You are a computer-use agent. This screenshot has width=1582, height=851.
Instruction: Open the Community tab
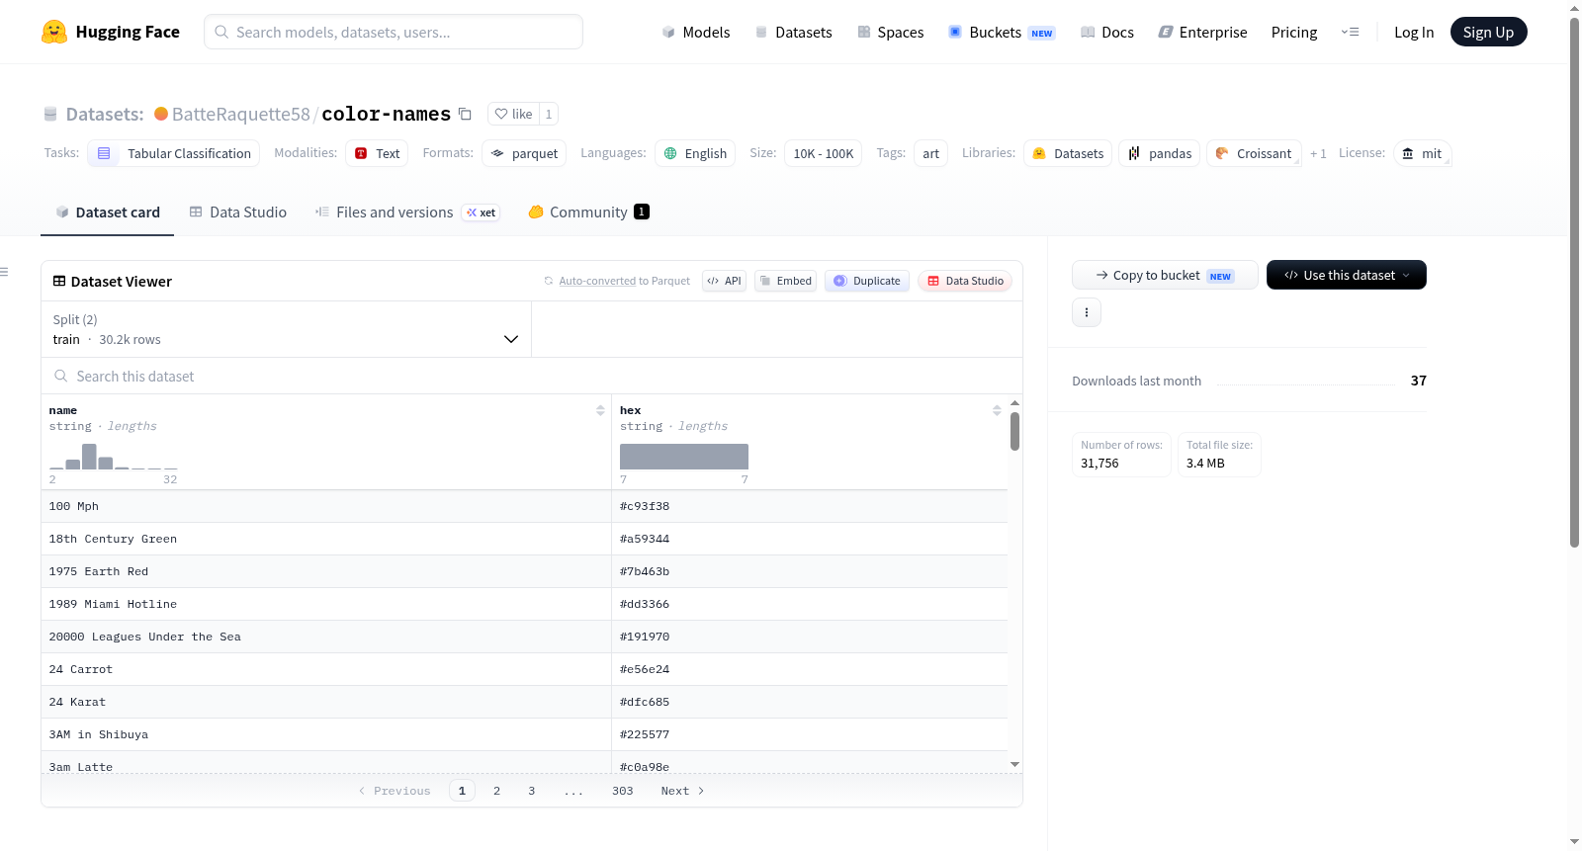(x=588, y=212)
